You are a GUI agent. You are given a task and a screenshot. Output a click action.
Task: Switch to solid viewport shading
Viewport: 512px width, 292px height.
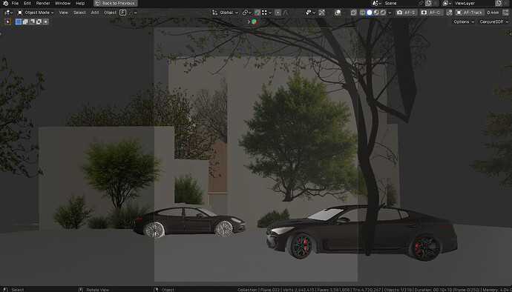coord(370,13)
